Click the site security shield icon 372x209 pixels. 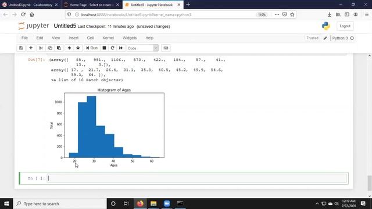(69, 15)
